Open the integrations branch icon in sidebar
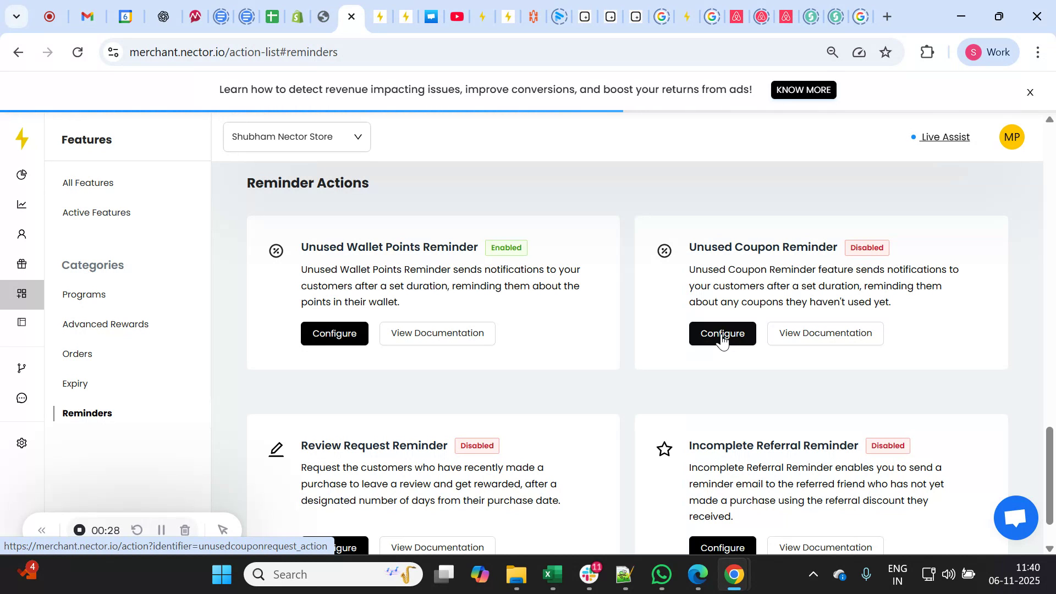 pyautogui.click(x=21, y=367)
